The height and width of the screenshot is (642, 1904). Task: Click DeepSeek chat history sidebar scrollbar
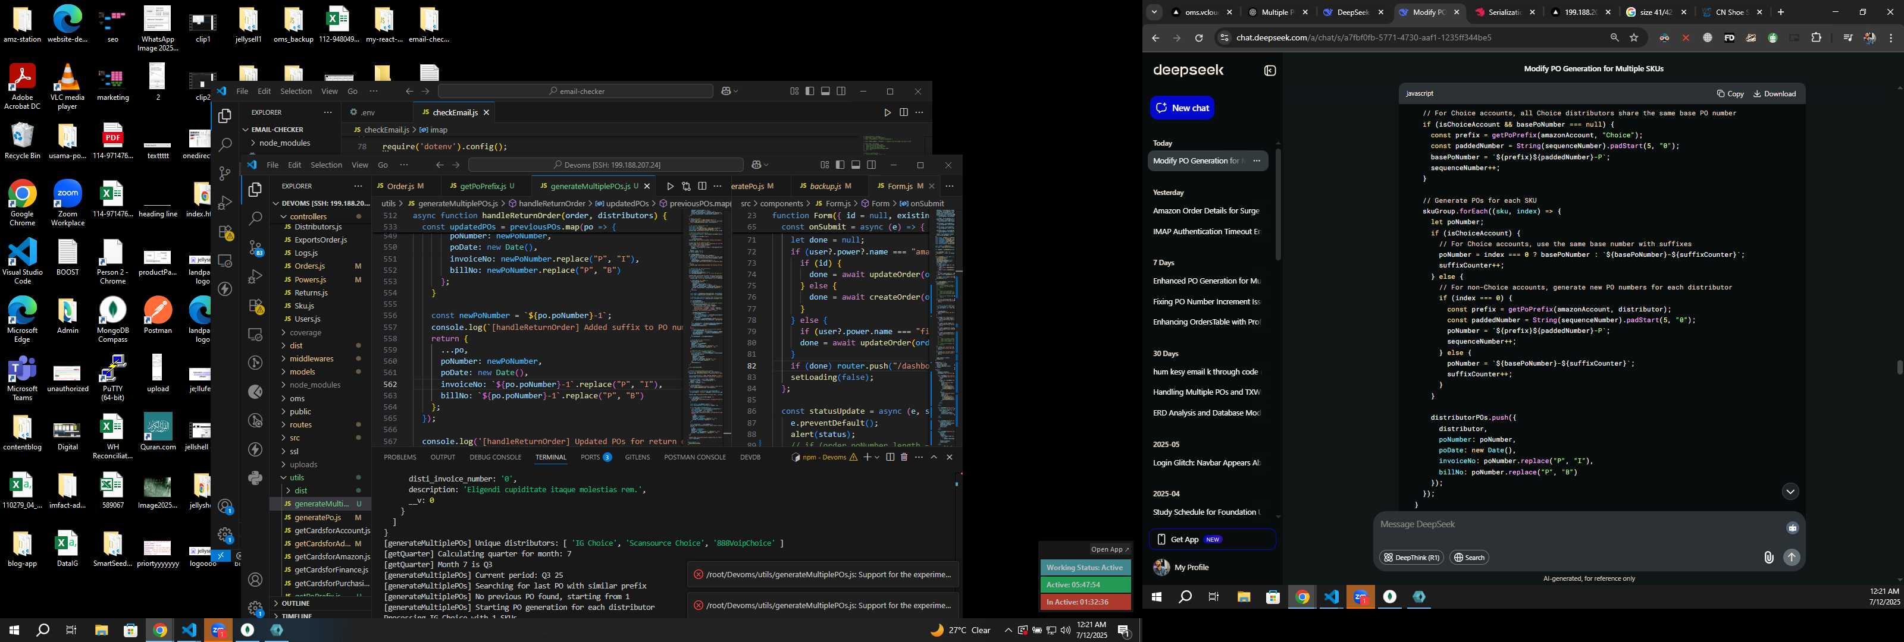(x=1277, y=204)
